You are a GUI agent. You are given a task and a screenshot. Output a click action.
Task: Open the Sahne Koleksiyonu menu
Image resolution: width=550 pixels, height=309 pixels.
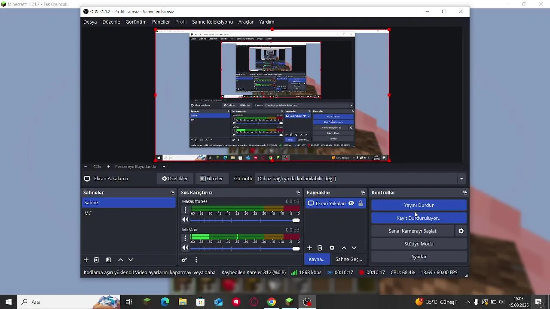(212, 22)
